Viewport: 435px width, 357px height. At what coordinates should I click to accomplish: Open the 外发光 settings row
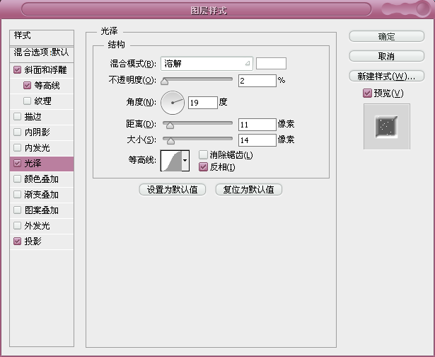point(42,225)
